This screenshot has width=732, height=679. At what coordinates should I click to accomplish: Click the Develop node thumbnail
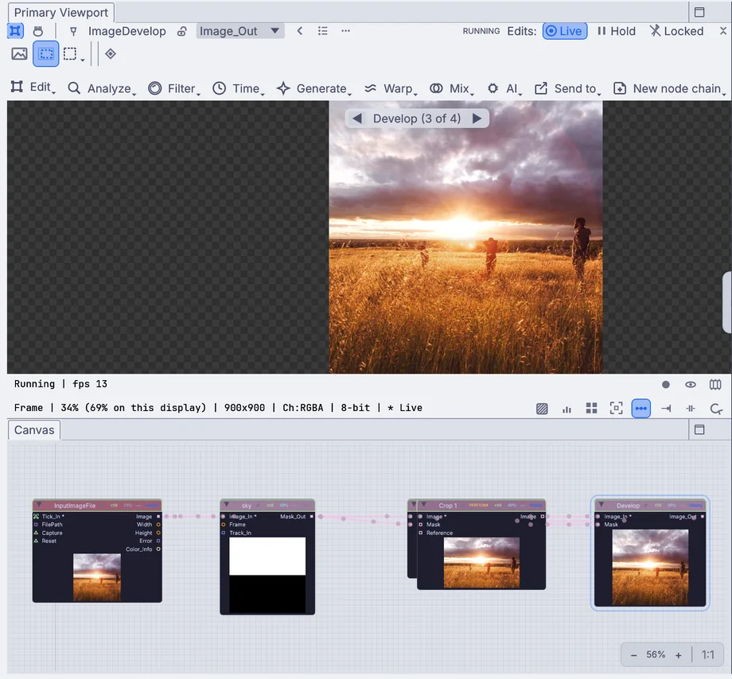tap(650, 567)
